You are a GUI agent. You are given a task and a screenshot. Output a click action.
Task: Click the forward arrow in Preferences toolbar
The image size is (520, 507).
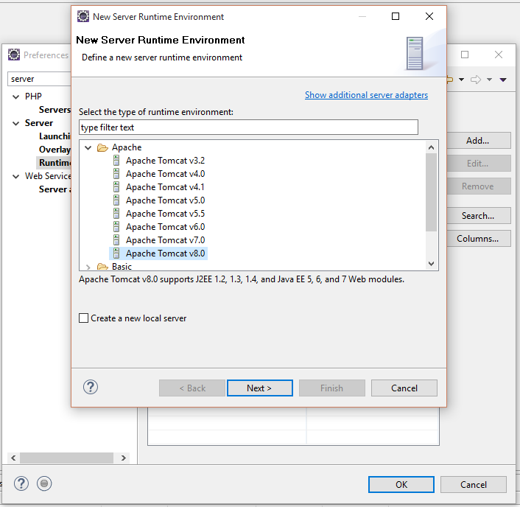coord(476,80)
